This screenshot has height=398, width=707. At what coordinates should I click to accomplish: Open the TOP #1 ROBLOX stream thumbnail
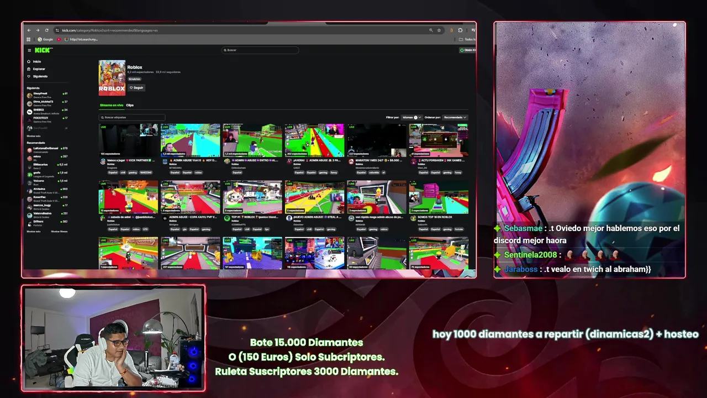[x=252, y=197]
